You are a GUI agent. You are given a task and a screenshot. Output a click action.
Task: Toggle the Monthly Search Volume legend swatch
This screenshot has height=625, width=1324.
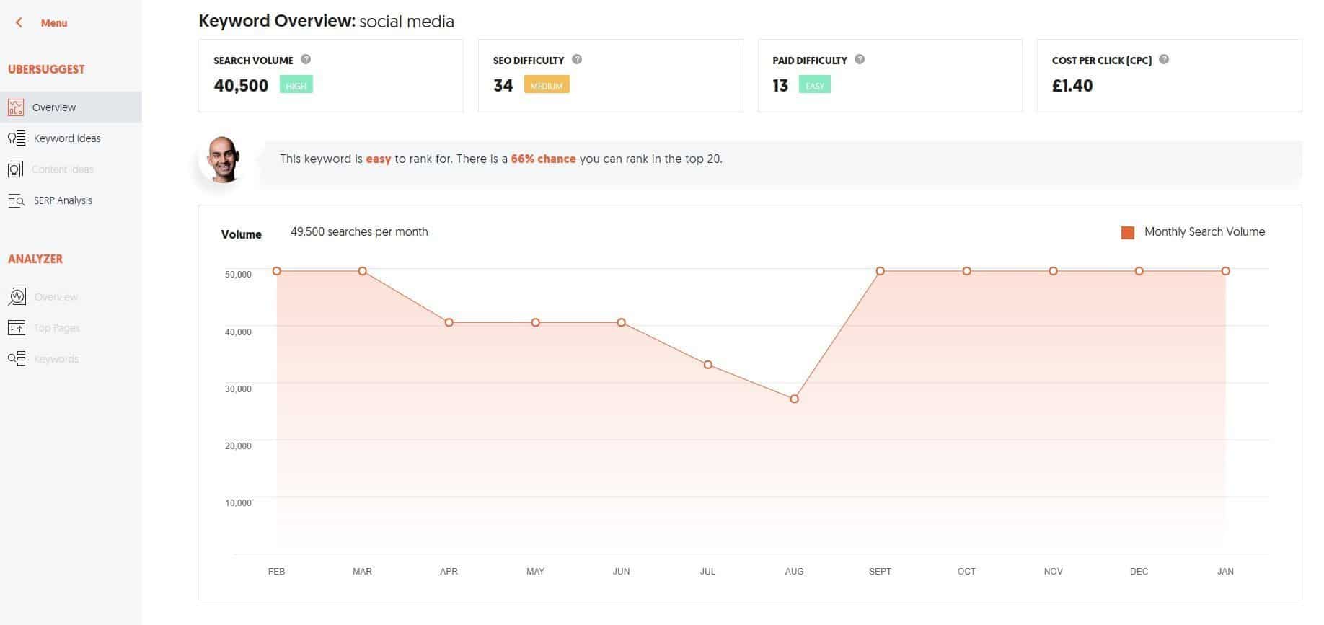coord(1128,232)
